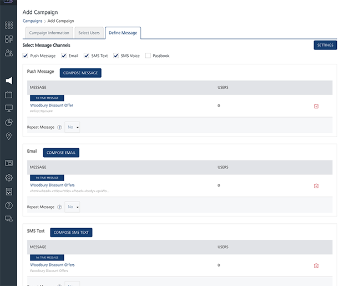Open the apps grid in sidebar
Image resolution: width=344 pixels, height=286 pixels.
pyautogui.click(x=9, y=25)
